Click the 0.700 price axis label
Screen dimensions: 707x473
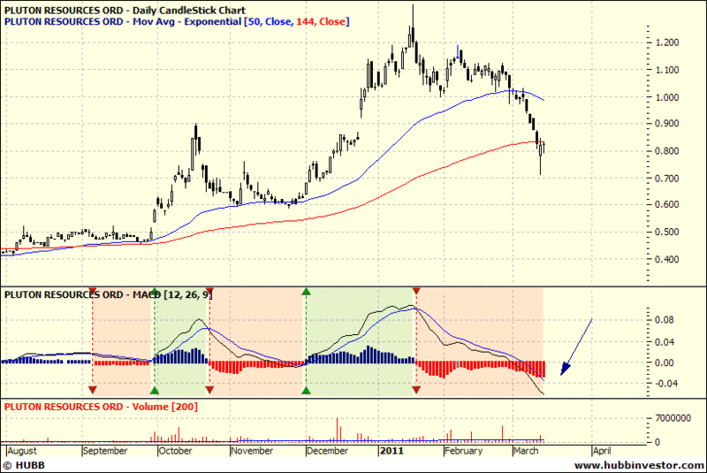[667, 179]
